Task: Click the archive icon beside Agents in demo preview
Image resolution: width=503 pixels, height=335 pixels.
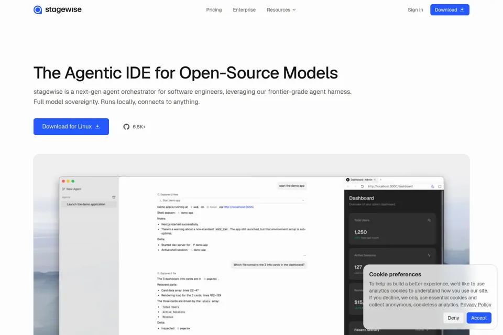Action: pos(114,197)
